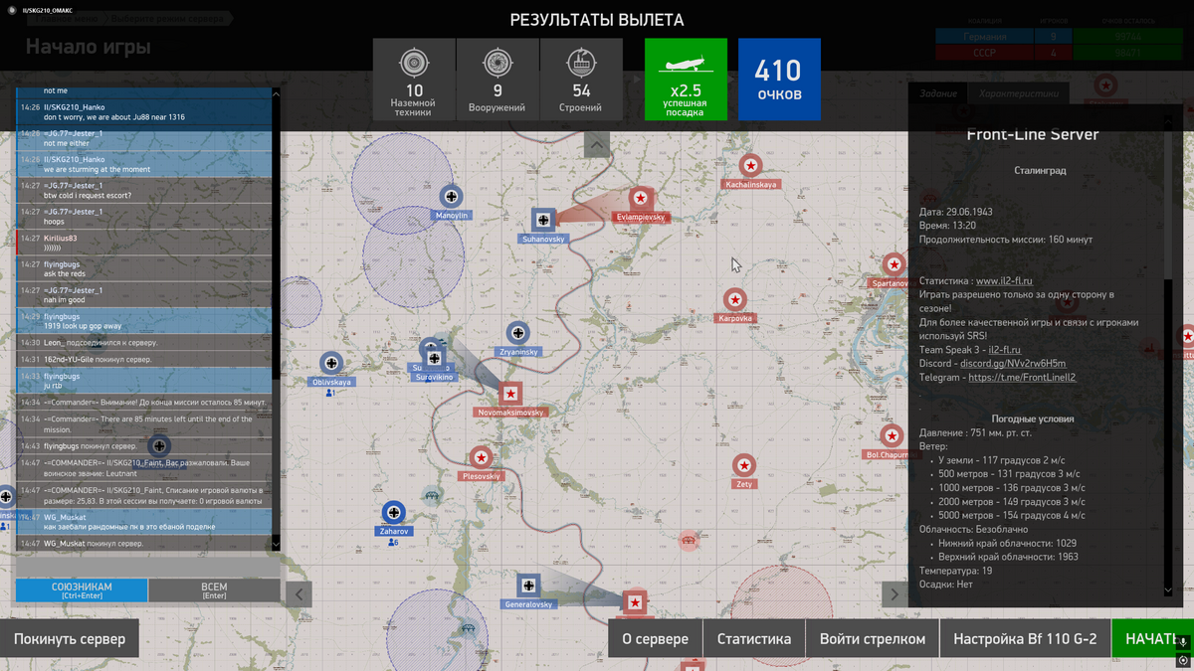
Task: Select the Evlampievsky Soviet airfield icon
Action: tap(641, 199)
